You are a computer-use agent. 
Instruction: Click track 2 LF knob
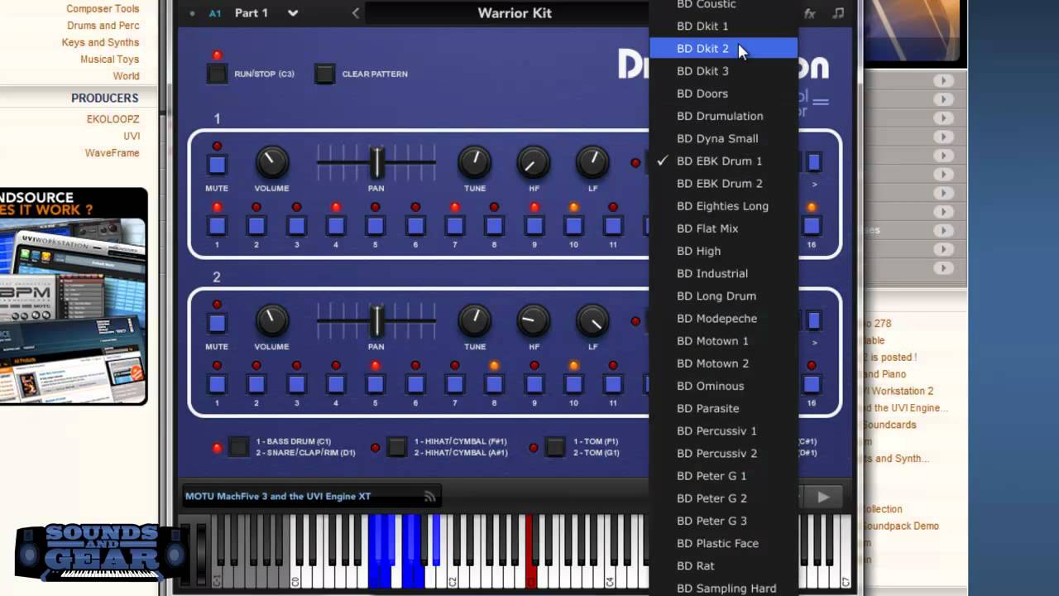592,320
